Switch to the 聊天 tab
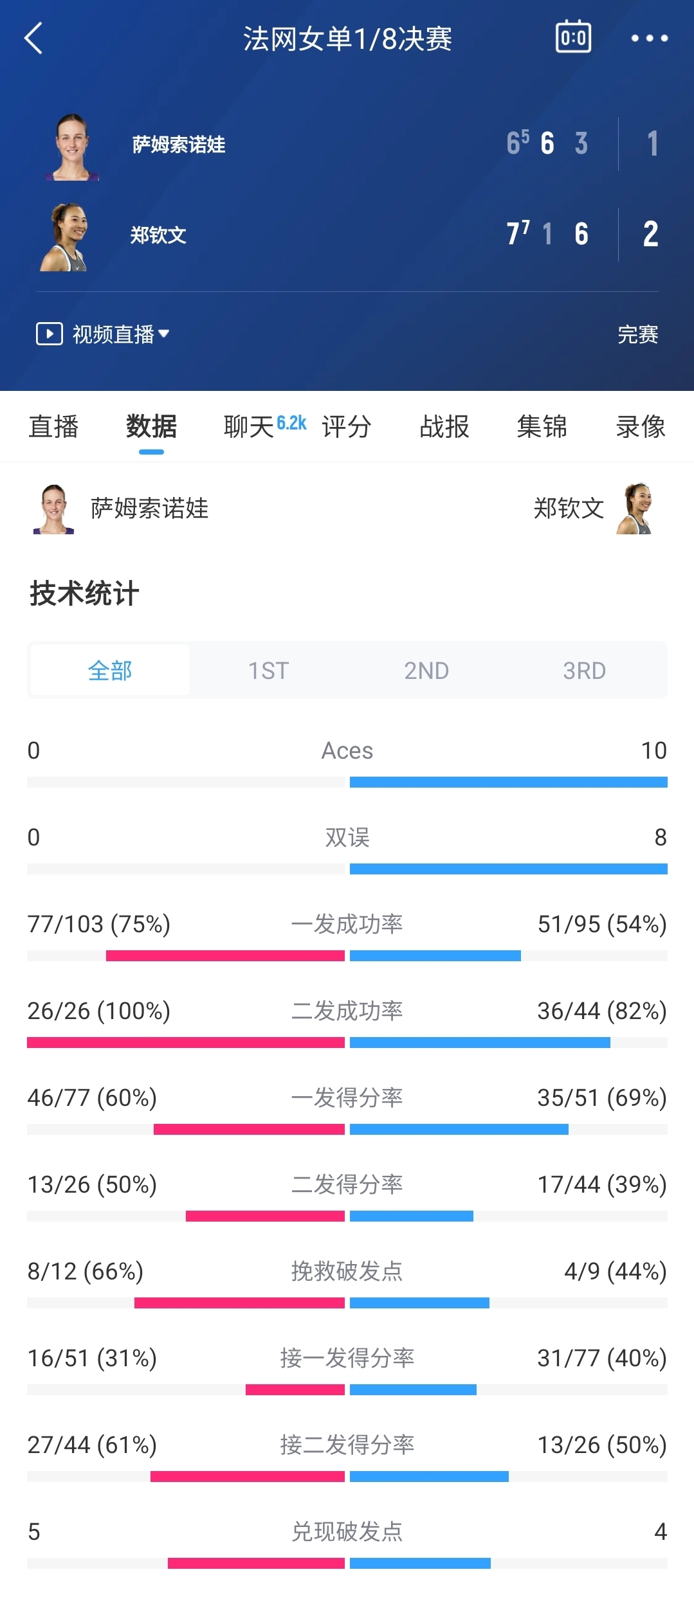Image resolution: width=694 pixels, height=1599 pixels. (x=249, y=426)
